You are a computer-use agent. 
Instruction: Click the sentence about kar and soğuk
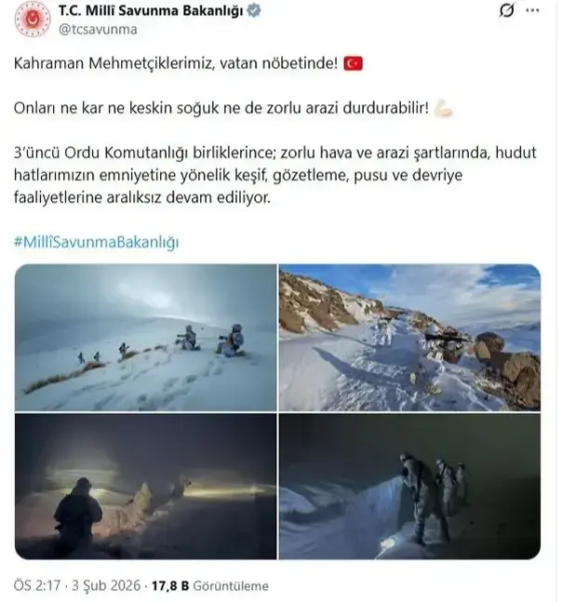221,108
